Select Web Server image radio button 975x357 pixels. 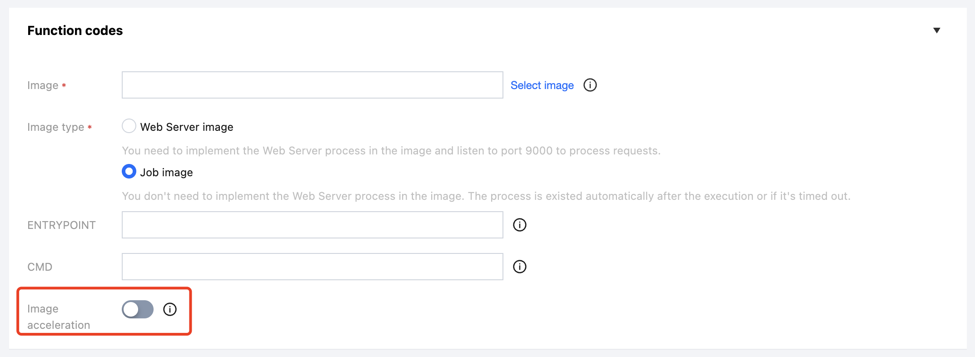coord(129,126)
